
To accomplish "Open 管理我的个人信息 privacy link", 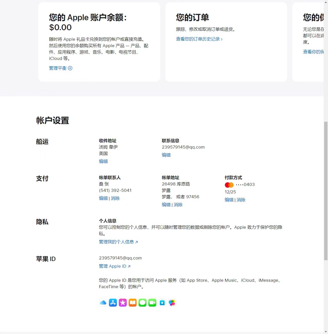I will pyautogui.click(x=117, y=242).
